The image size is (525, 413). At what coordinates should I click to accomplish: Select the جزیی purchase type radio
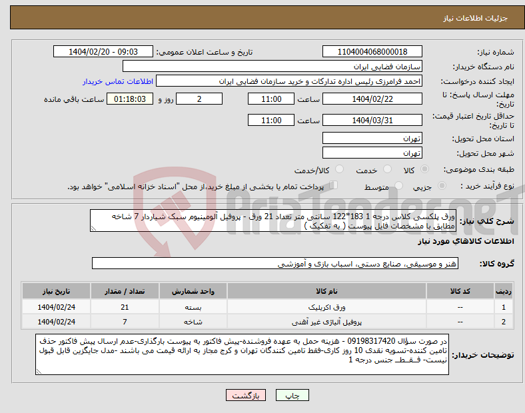[x=442, y=186]
